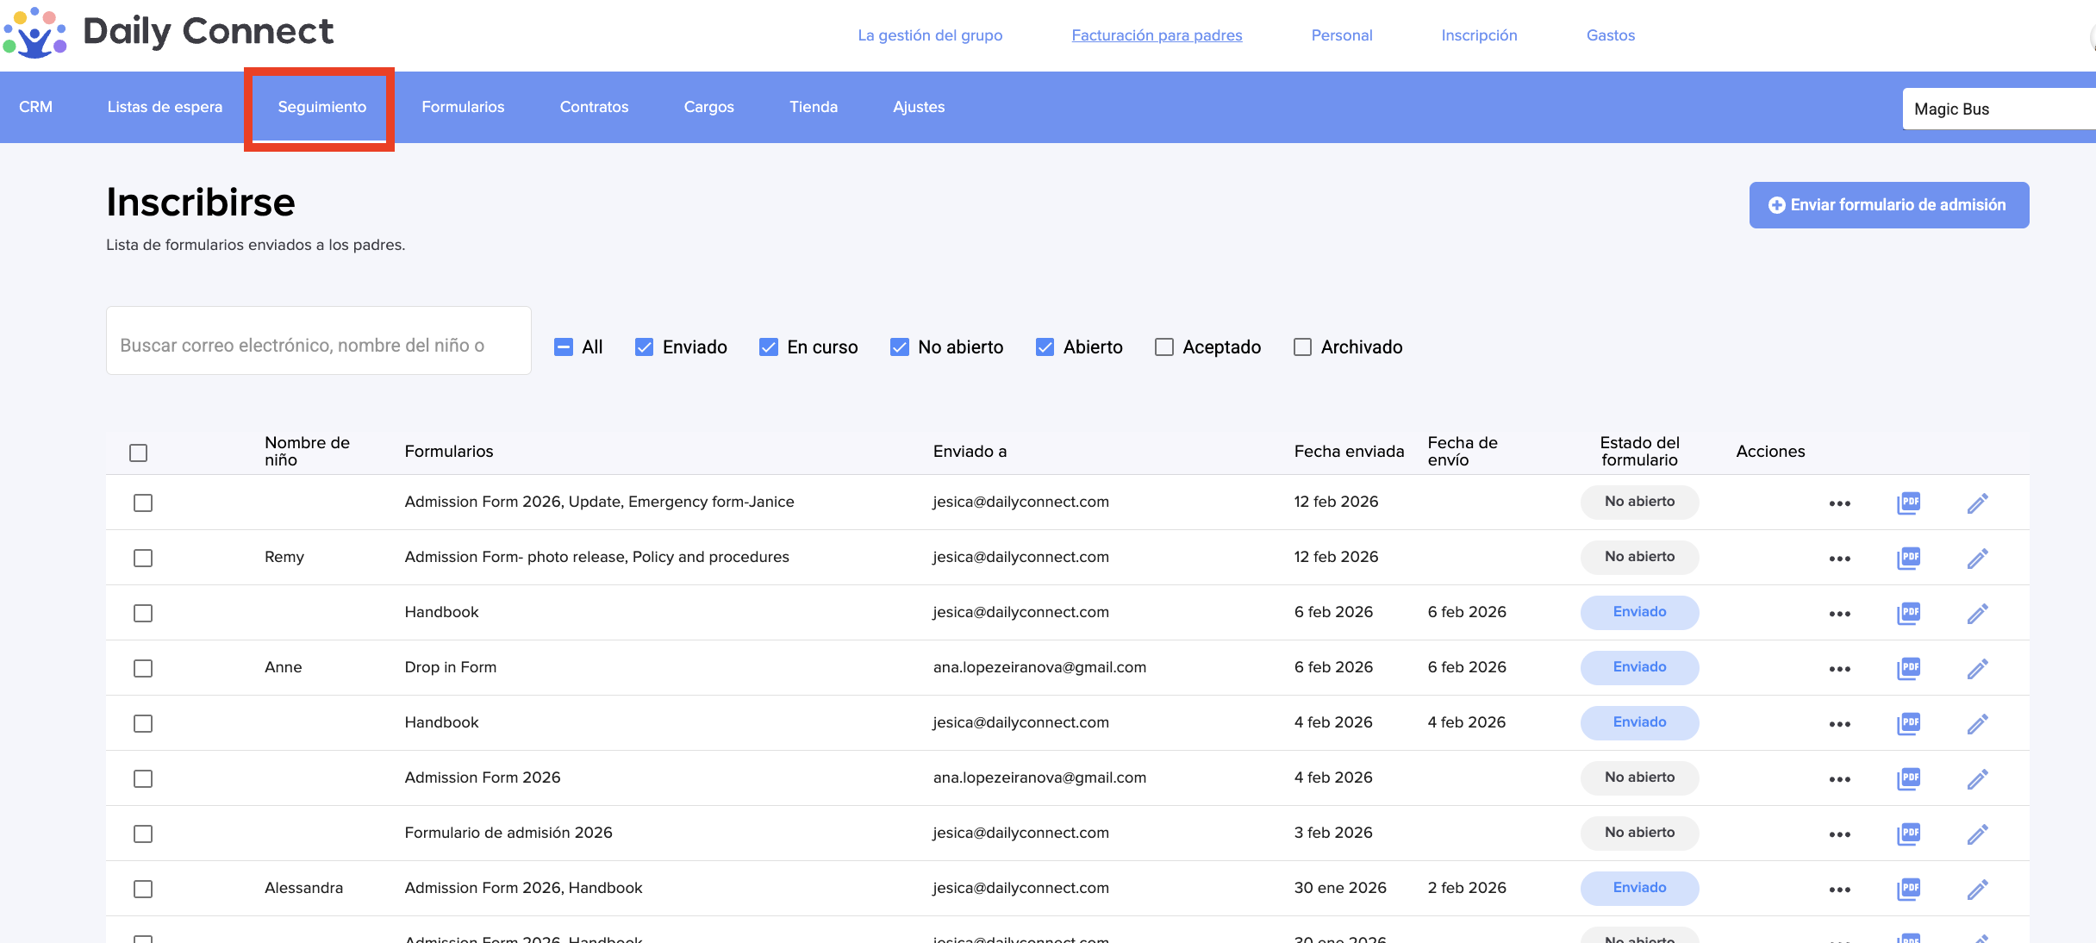
Task: Enable the Aceptado filter checkbox
Action: [1163, 347]
